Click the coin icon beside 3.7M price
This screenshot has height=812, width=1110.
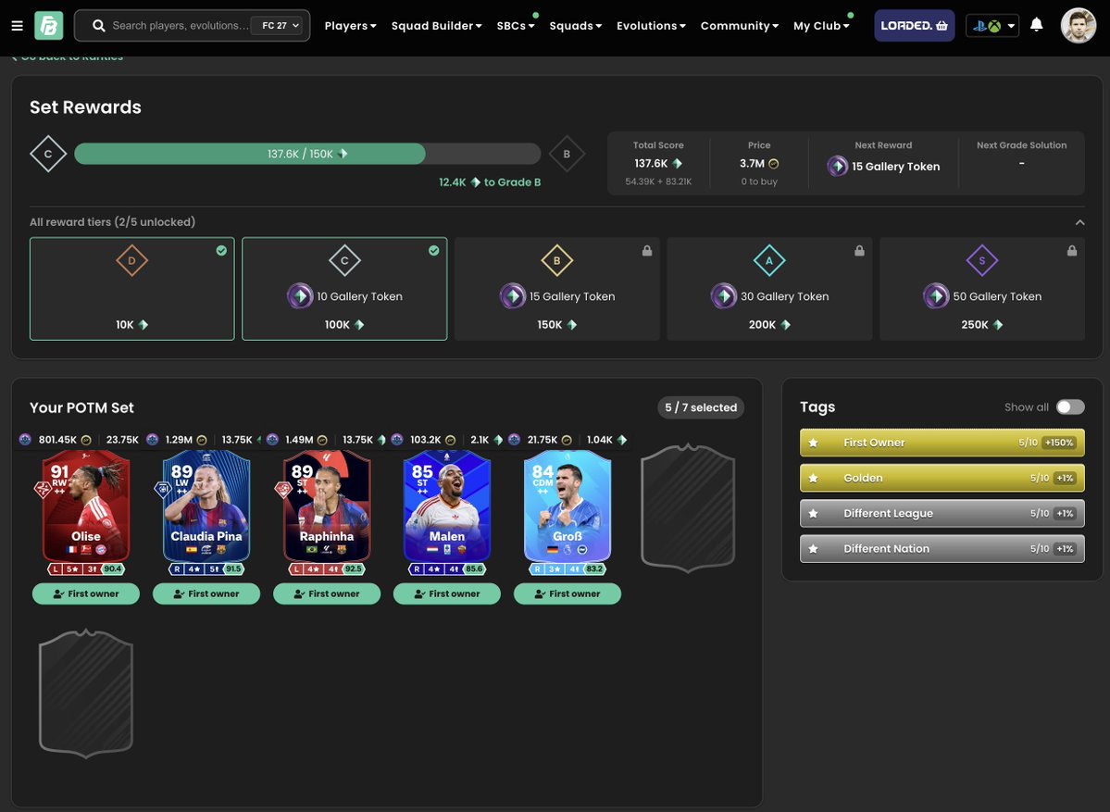pyautogui.click(x=774, y=164)
